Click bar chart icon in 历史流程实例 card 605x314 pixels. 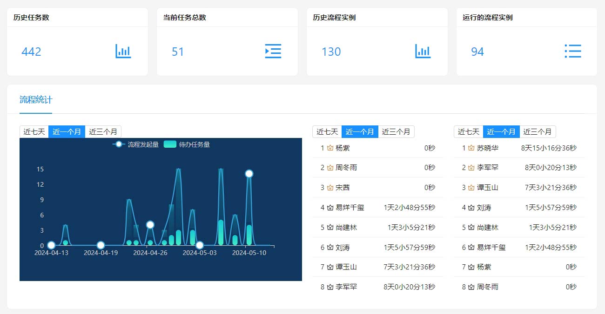coord(423,51)
